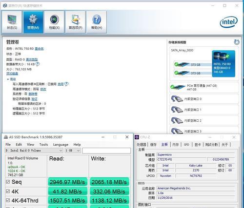Click the 添加磁盘 add disk link
Viewport: 244px width, 208px height.
[12, 74]
